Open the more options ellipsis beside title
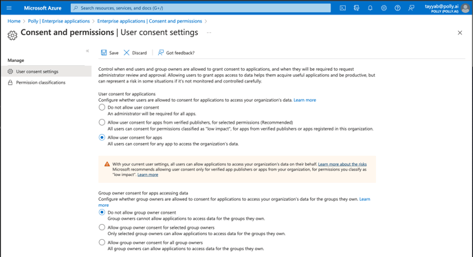Image resolution: width=473 pixels, height=257 pixels. (x=209, y=32)
